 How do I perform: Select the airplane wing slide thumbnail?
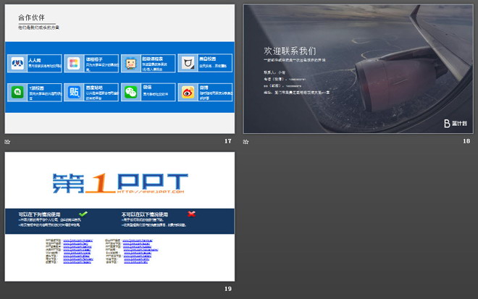[358, 69]
